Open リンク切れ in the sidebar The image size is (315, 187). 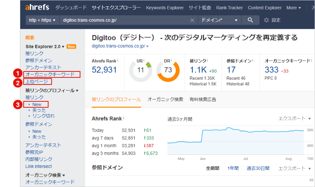click(43, 116)
